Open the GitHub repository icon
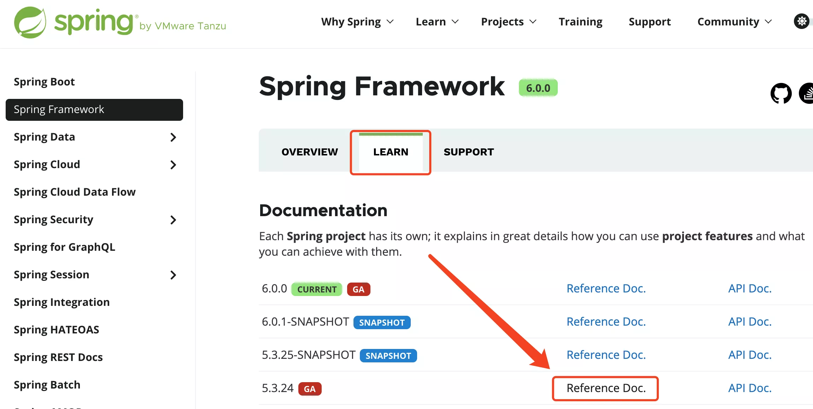Image resolution: width=813 pixels, height=409 pixels. click(x=781, y=93)
